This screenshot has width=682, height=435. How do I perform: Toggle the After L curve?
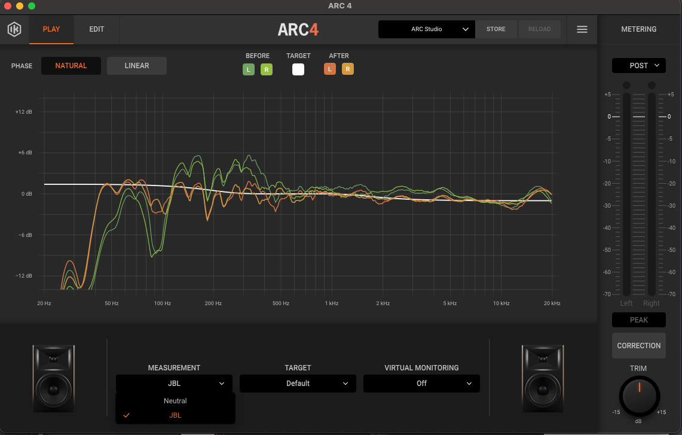(x=330, y=69)
